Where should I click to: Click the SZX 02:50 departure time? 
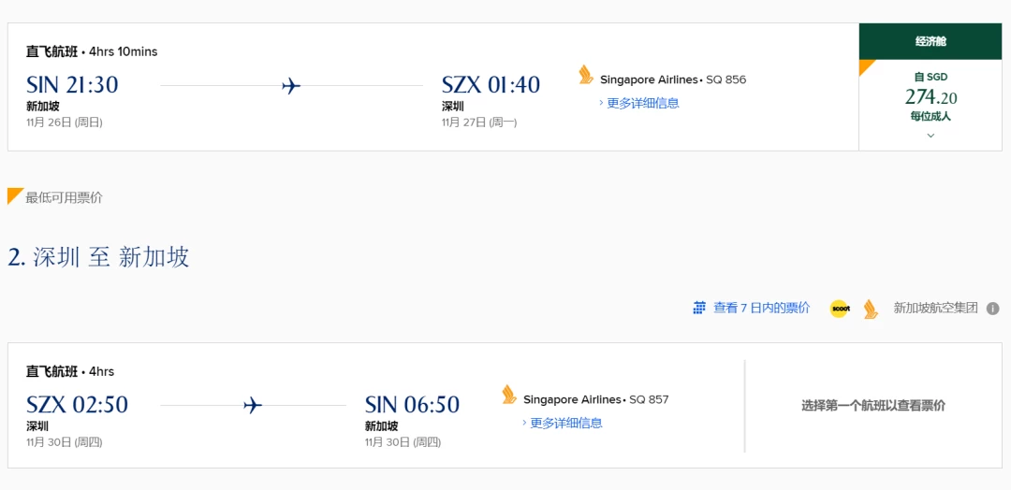coord(78,404)
